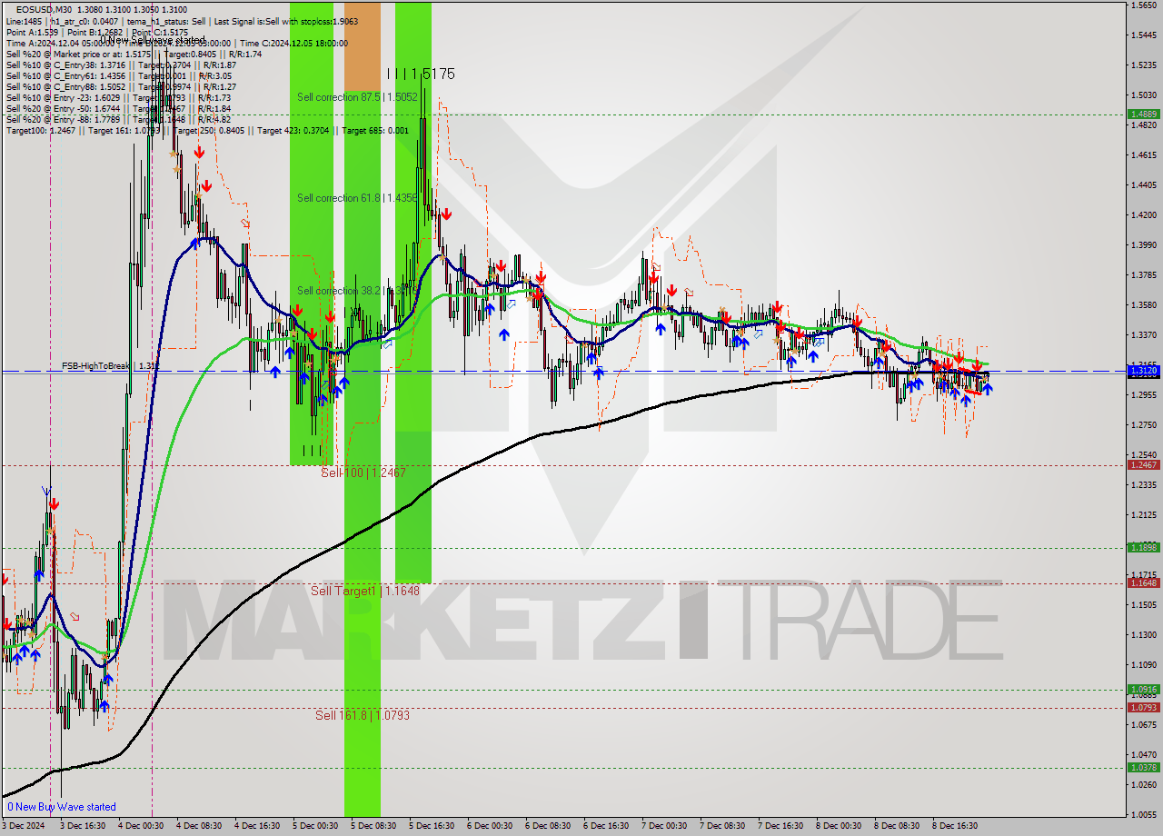
Task: Click the 'Sell %10 @ Entry -23: 1.6029' line
Action: (x=118, y=97)
